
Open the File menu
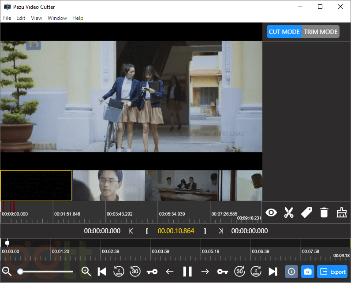(x=7, y=18)
